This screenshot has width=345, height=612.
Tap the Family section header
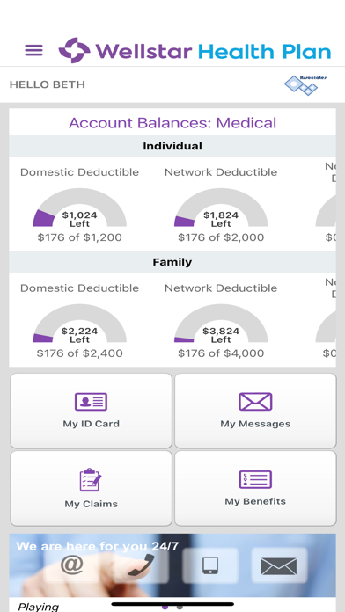click(x=172, y=262)
